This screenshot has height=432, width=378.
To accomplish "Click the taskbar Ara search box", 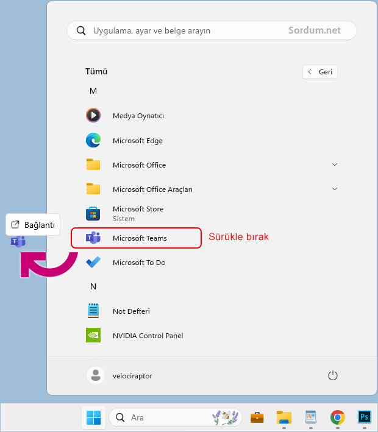I will point(176,417).
